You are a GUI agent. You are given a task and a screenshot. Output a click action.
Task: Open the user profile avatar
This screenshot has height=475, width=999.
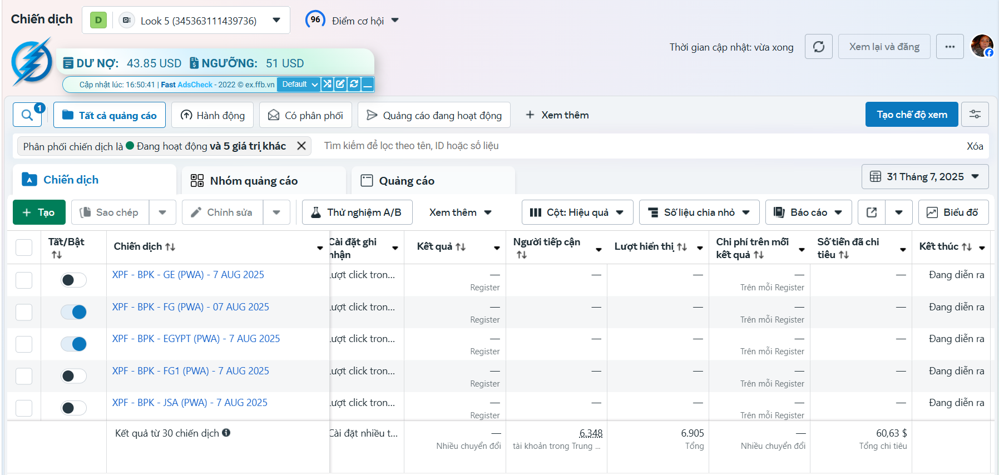[982, 46]
